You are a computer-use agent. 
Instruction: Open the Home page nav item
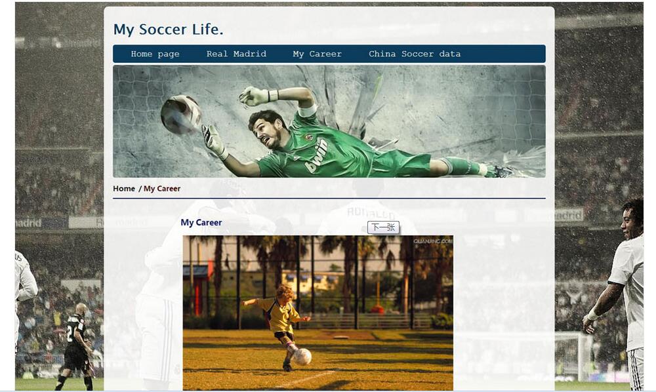[155, 54]
